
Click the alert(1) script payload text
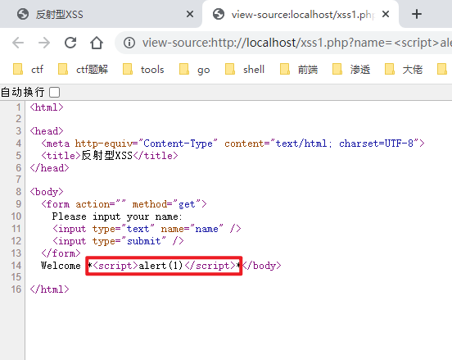click(160, 266)
